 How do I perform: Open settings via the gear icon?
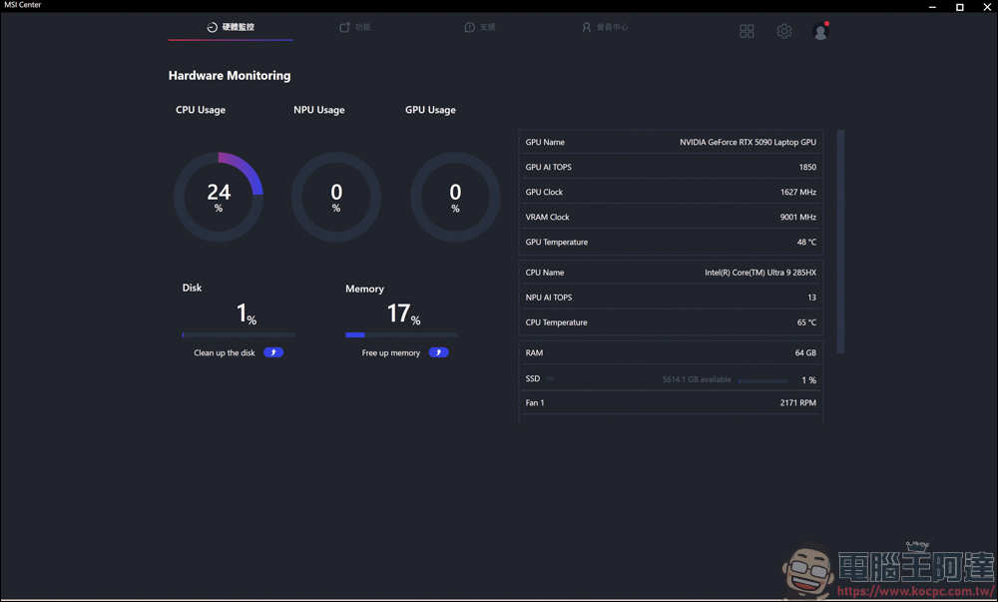click(784, 32)
